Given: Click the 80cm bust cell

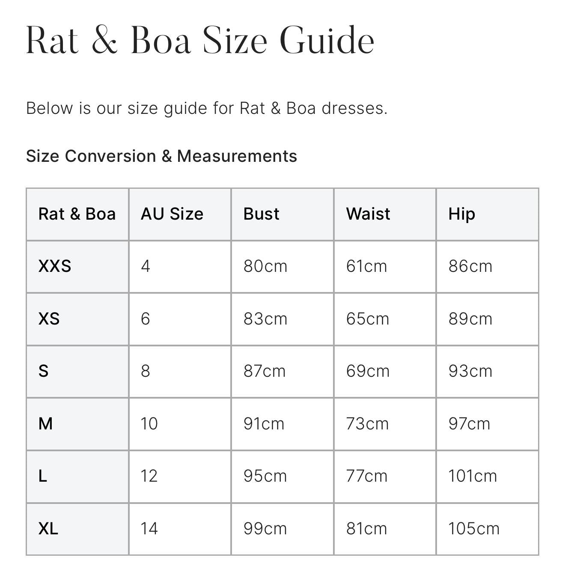Looking at the screenshot, I should (265, 266).
